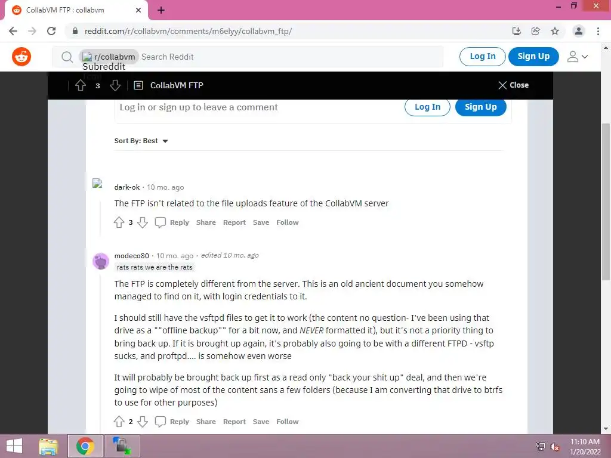Bookmark this page with the star icon
Image resolution: width=611 pixels, height=458 pixels.
[x=555, y=31]
